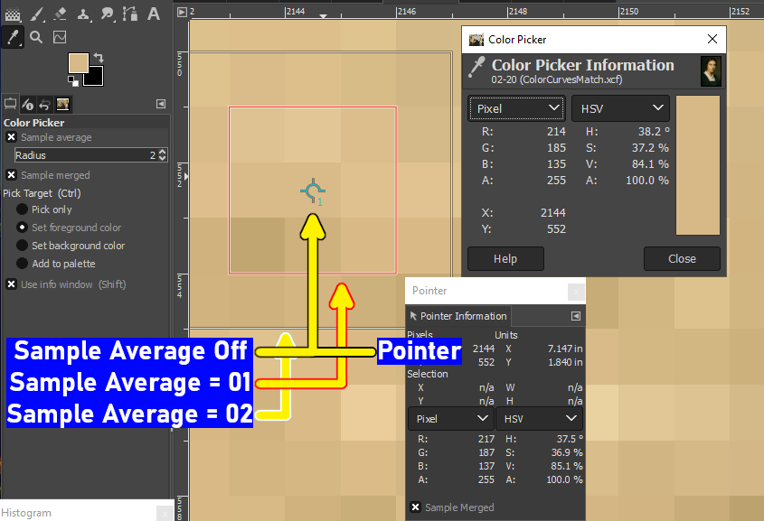Click the R value 217 in Pointer panel

486,439
